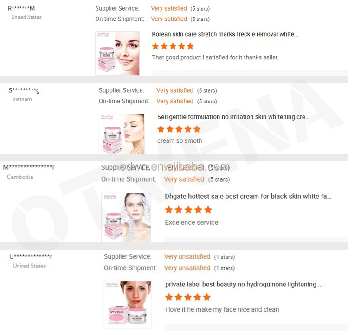The width and height of the screenshot is (348, 331).
Task: Click the star rating above 'cream so smoth'
Action: click(179, 129)
